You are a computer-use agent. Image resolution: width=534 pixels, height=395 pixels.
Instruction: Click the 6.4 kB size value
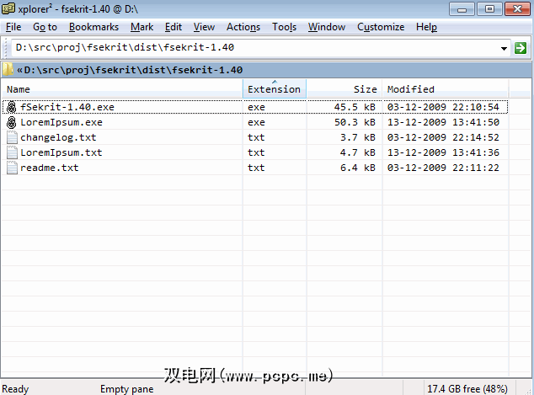click(x=358, y=168)
